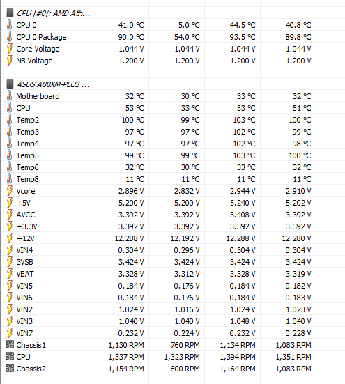
Task: Click the lightning bolt icon next to Core Voltage
Action: tap(9, 49)
